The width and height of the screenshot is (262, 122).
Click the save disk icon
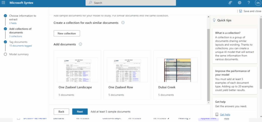(241, 11)
